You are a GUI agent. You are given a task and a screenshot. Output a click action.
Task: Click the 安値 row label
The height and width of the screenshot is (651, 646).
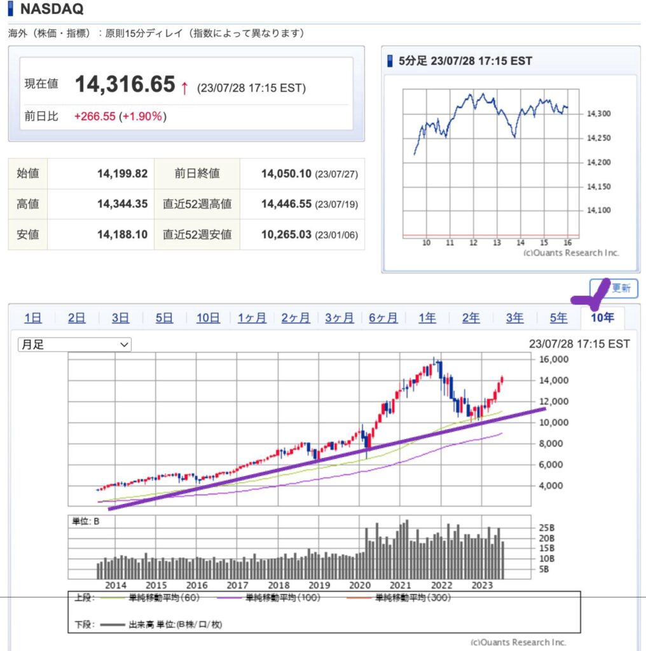[28, 235]
